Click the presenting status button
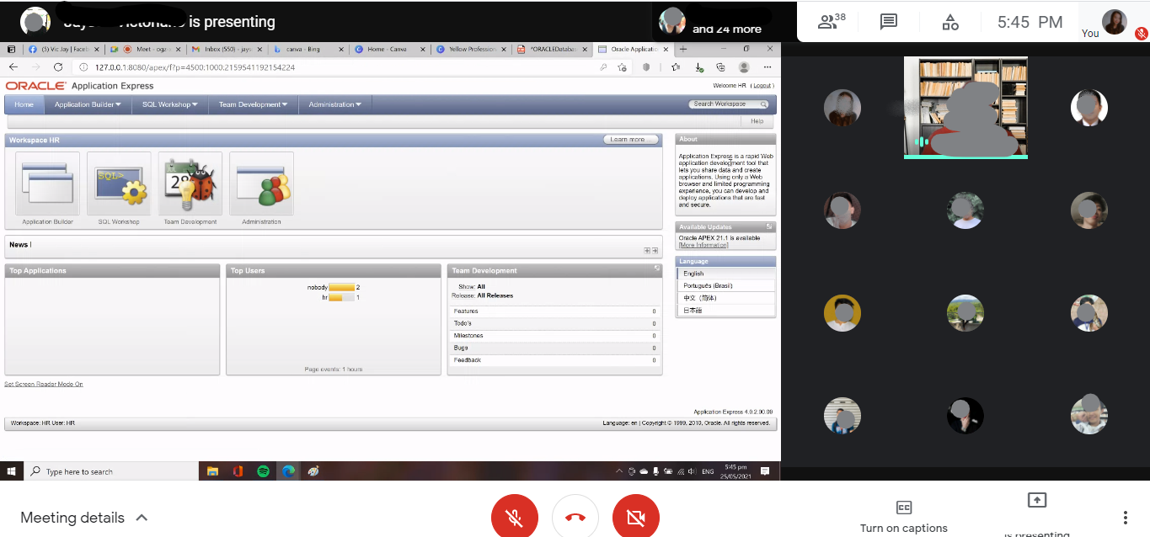This screenshot has width=1150, height=537. click(x=1037, y=515)
